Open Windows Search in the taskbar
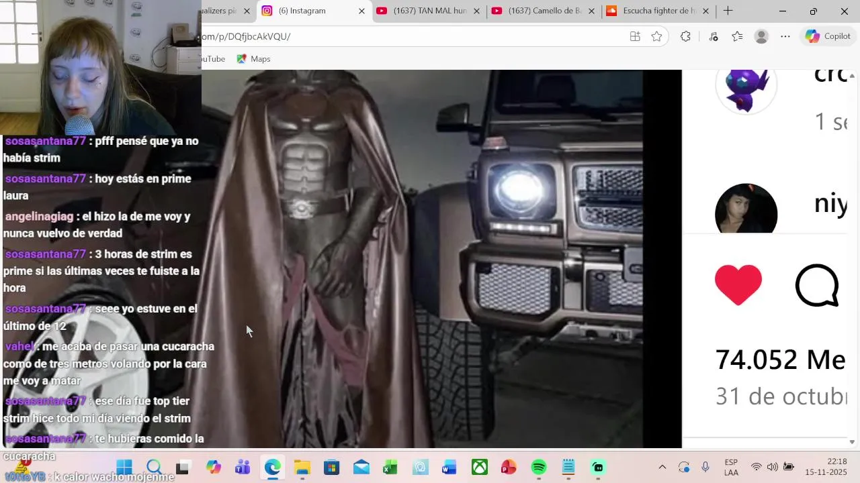Screen dimensions: 860x483 (154, 467)
